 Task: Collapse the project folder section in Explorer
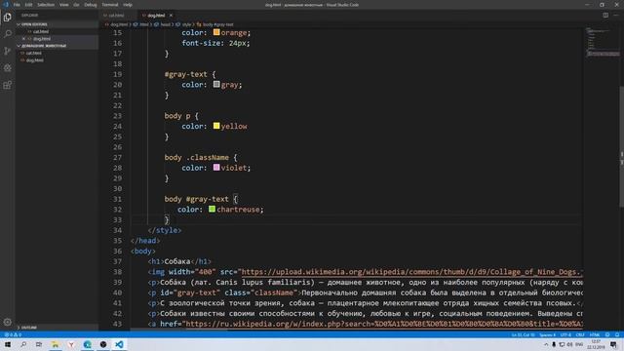pyautogui.click(x=57, y=46)
